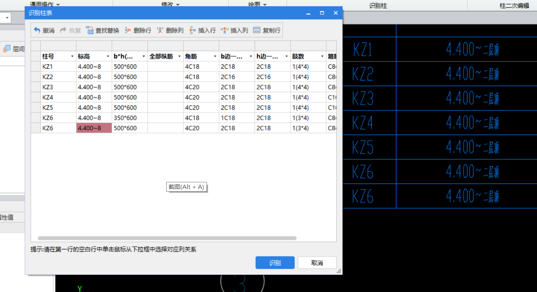Select the 1(4*4) 肢数 cell in KZ5 row
Viewport: 537px width, 292px height.
point(308,107)
